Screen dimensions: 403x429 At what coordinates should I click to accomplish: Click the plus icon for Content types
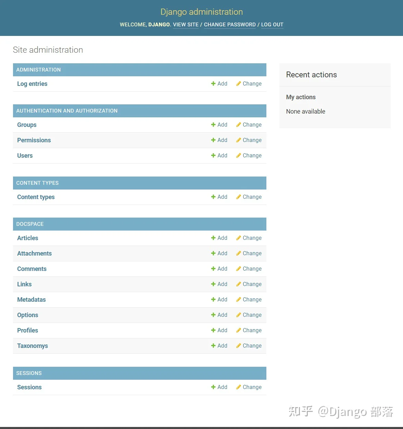[x=213, y=197]
